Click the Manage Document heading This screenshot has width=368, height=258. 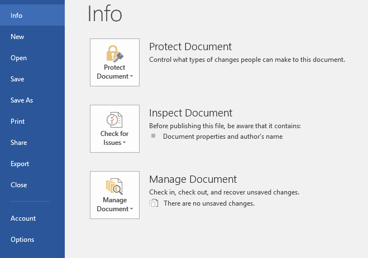click(x=193, y=179)
